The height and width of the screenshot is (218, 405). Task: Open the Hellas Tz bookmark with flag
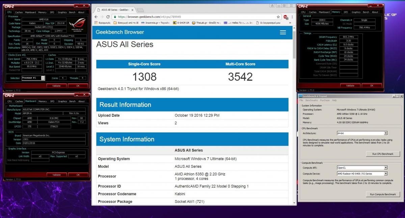tap(238, 23)
